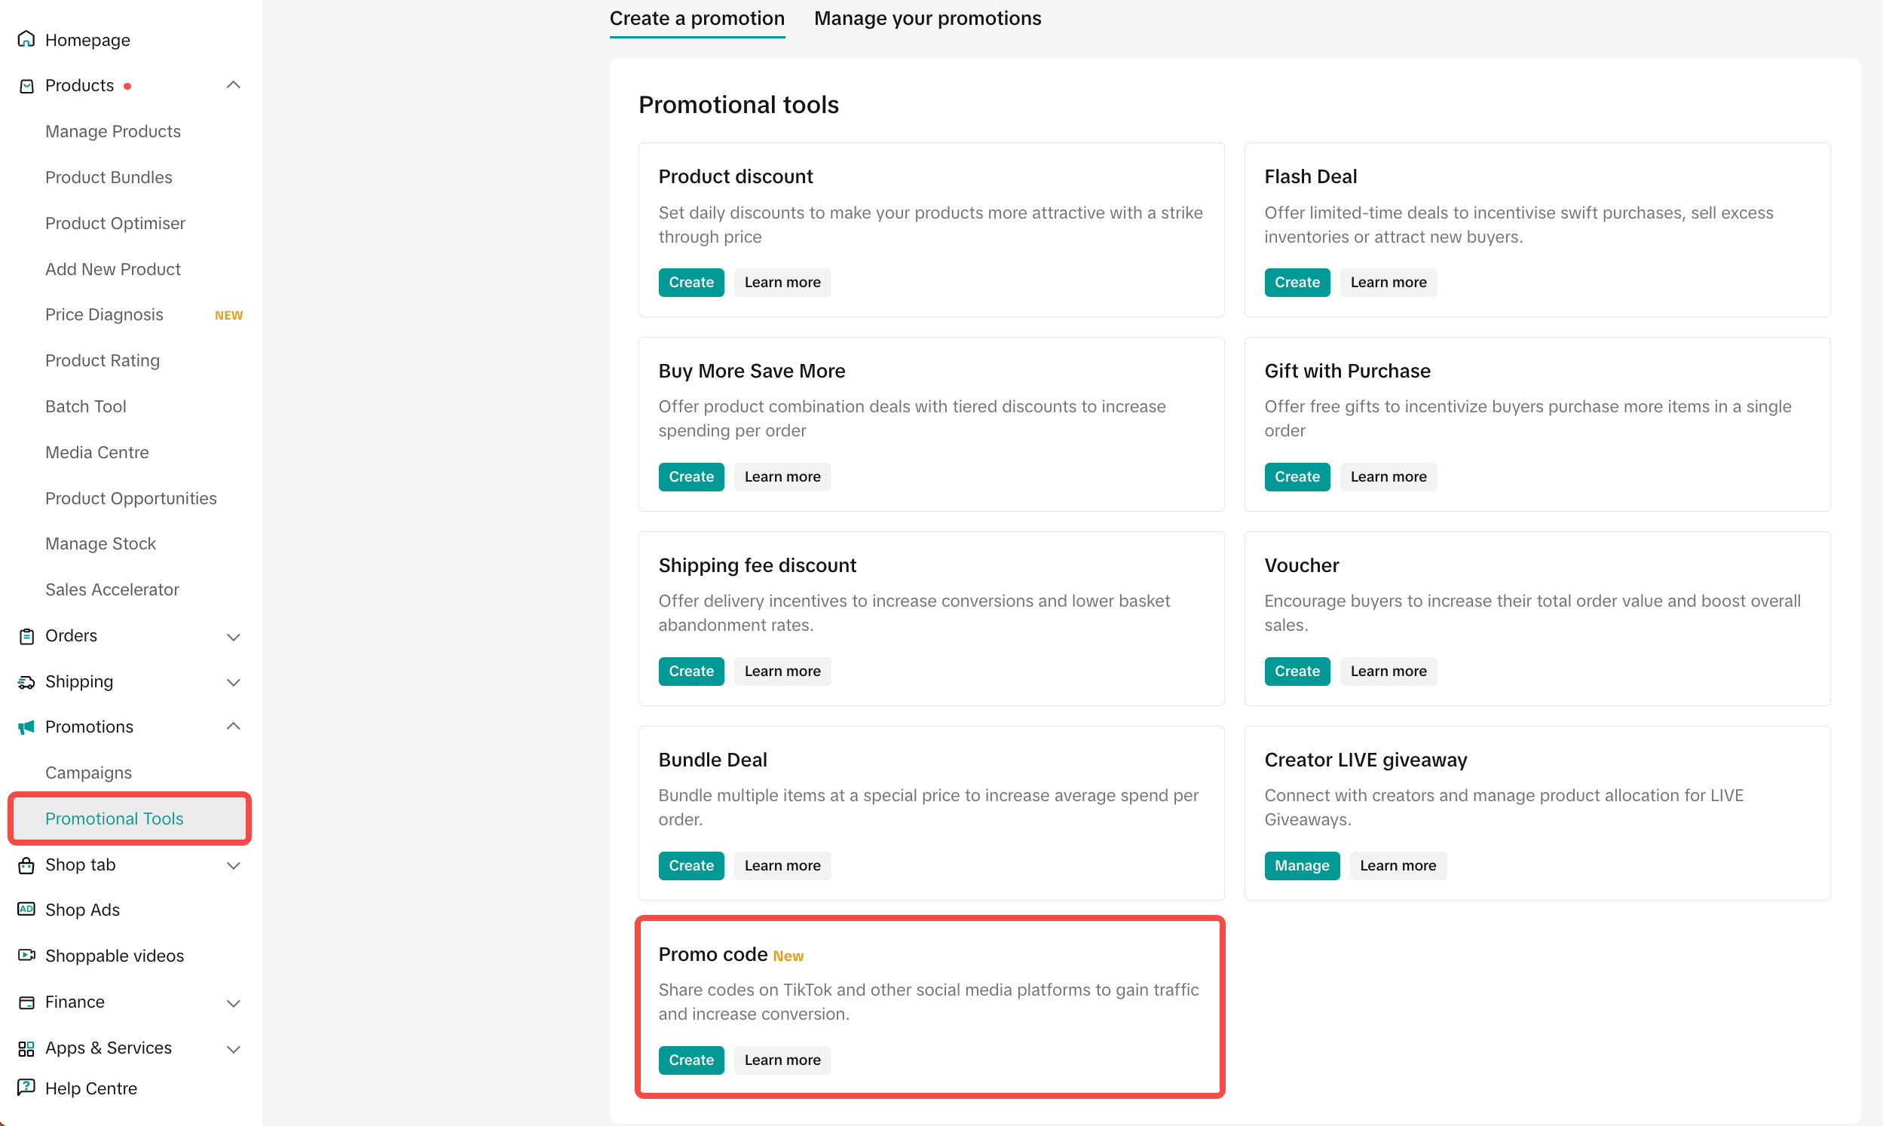The height and width of the screenshot is (1126, 1883).
Task: Create a Promo code promotion
Action: tap(690, 1059)
